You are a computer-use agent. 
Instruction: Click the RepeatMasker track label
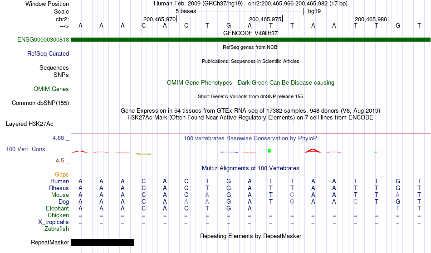pos(50,242)
